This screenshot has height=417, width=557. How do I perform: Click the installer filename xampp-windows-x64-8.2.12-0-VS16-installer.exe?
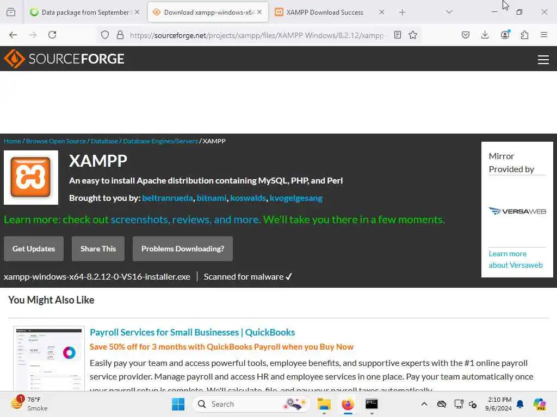tap(97, 276)
